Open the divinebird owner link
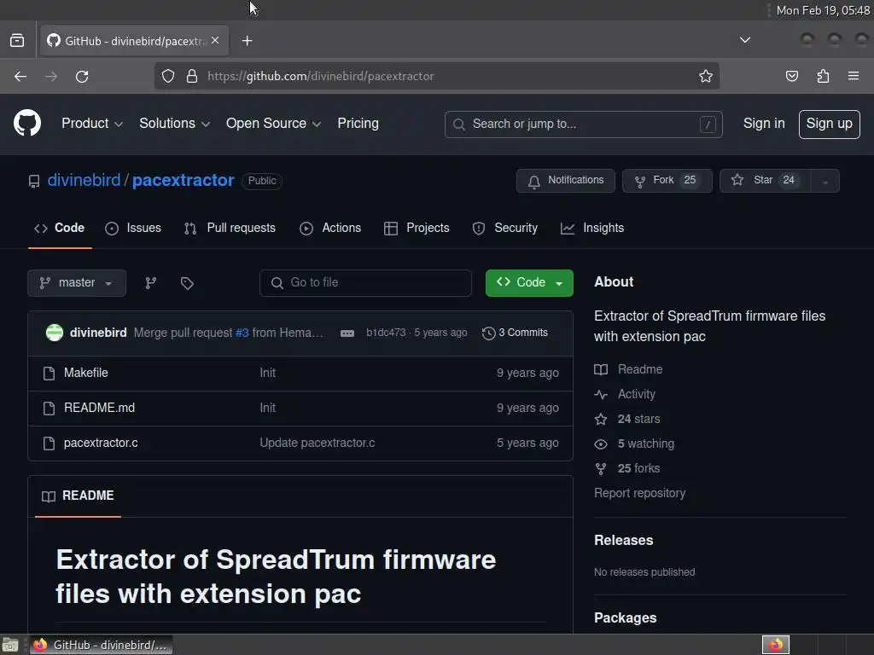This screenshot has height=655, width=874. [84, 181]
